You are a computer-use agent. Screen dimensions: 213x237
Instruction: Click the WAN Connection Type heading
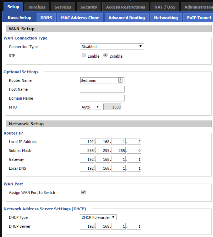pos(26,38)
